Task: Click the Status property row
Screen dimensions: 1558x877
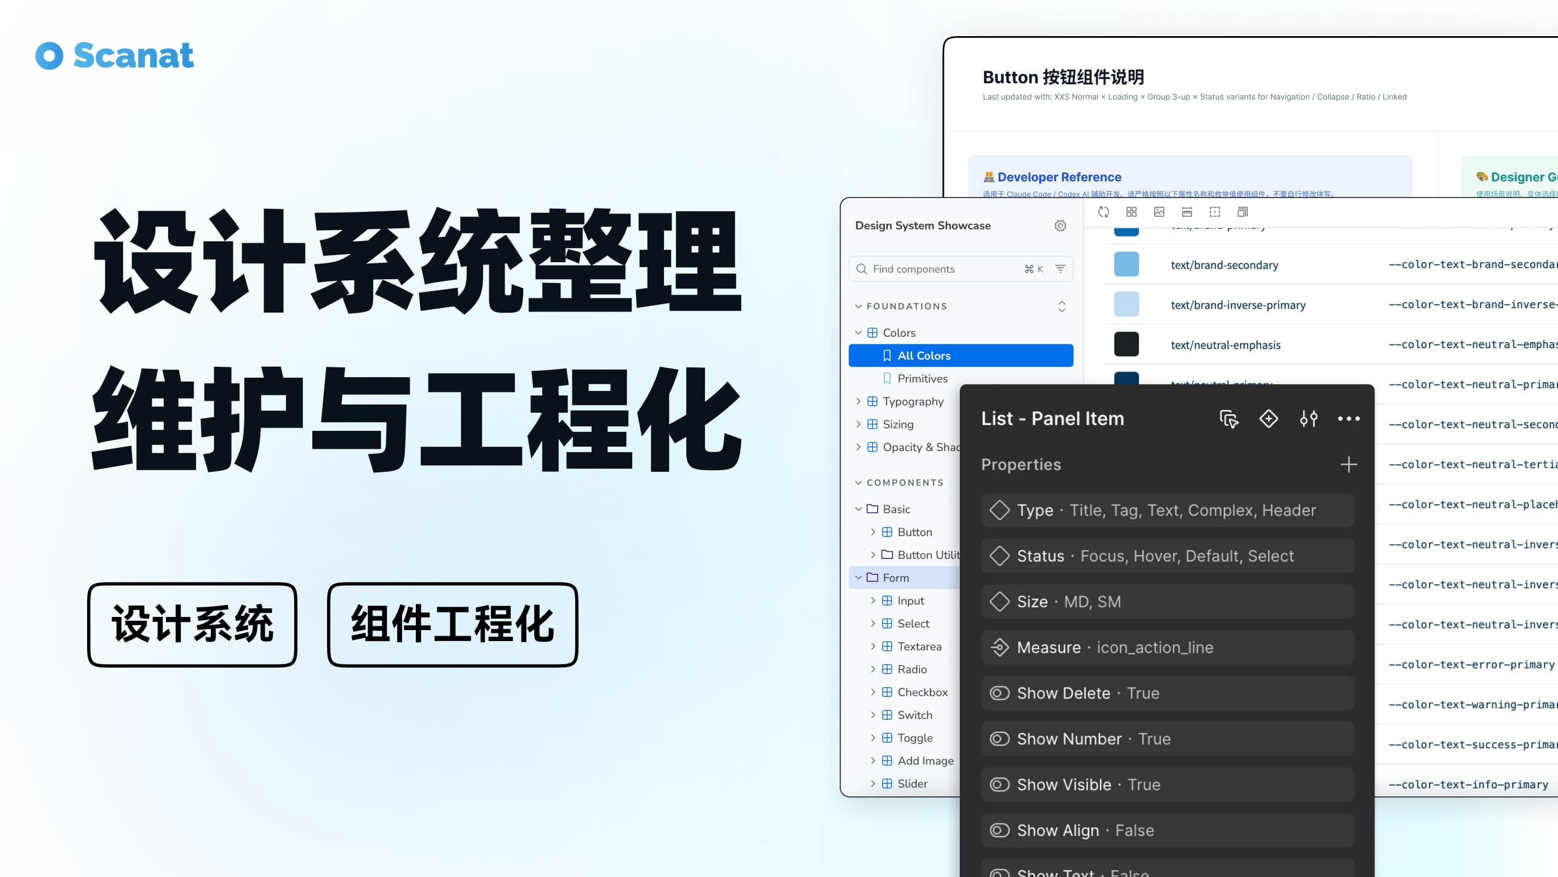Action: point(1167,556)
